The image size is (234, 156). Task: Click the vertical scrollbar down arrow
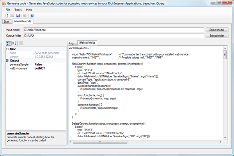[225, 138]
